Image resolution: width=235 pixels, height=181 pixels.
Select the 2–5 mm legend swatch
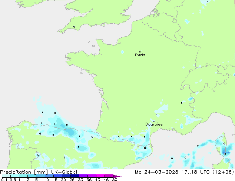pyautogui.click(x=32, y=176)
